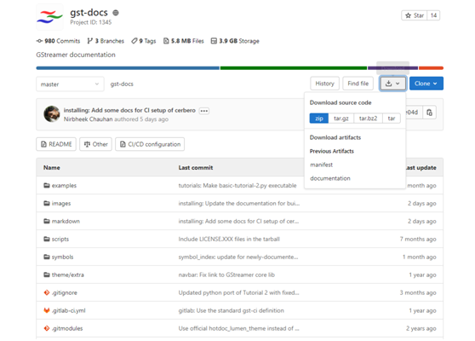
Task: Open the 3 Branches link
Action: 106,41
